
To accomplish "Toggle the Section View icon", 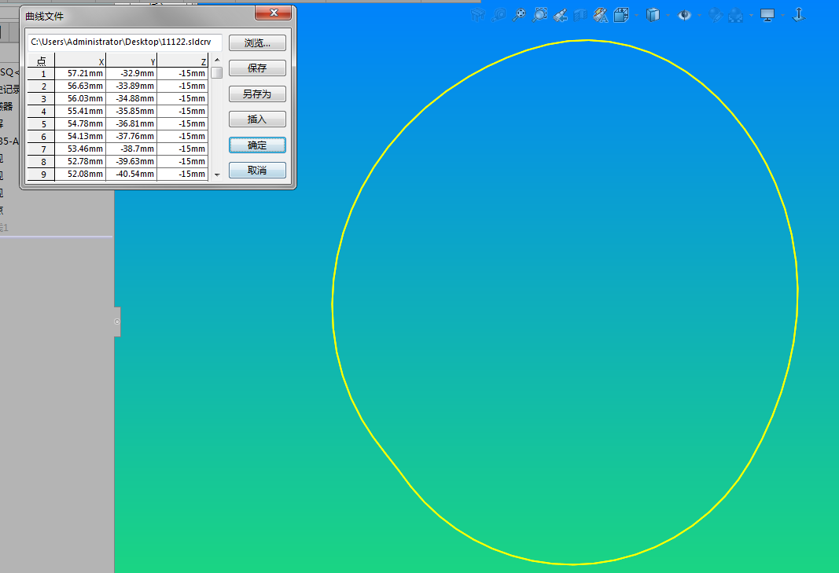I will 580,15.
